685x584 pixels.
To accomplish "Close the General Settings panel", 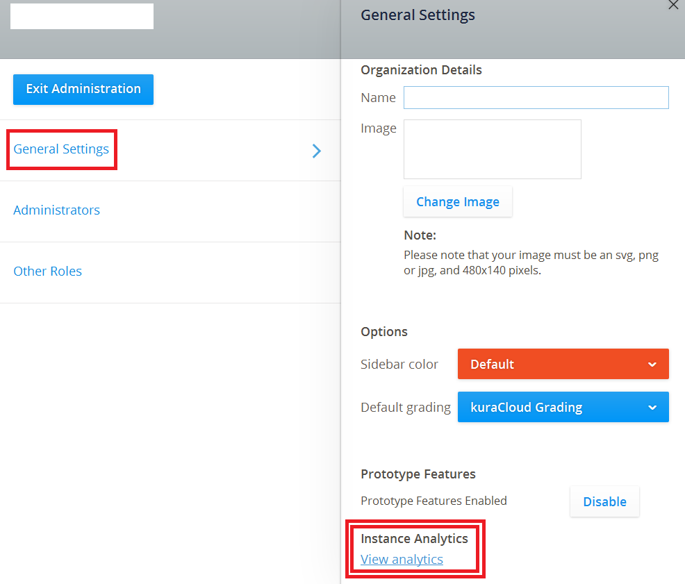I will pos(672,6).
